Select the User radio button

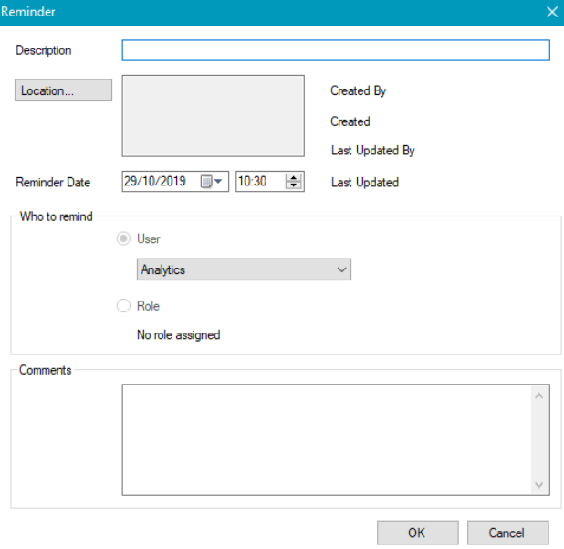(124, 239)
